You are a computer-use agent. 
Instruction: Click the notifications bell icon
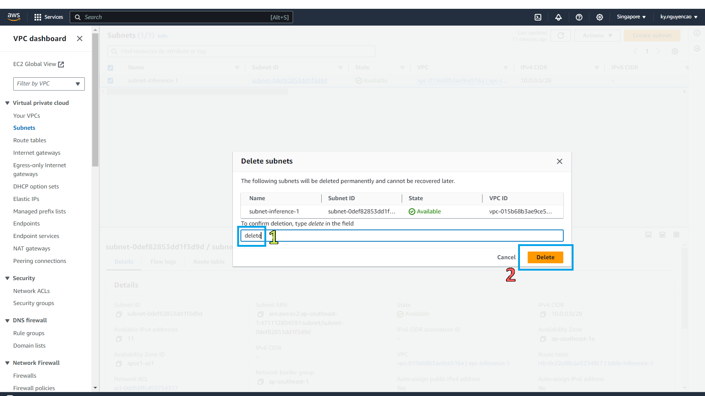point(559,17)
